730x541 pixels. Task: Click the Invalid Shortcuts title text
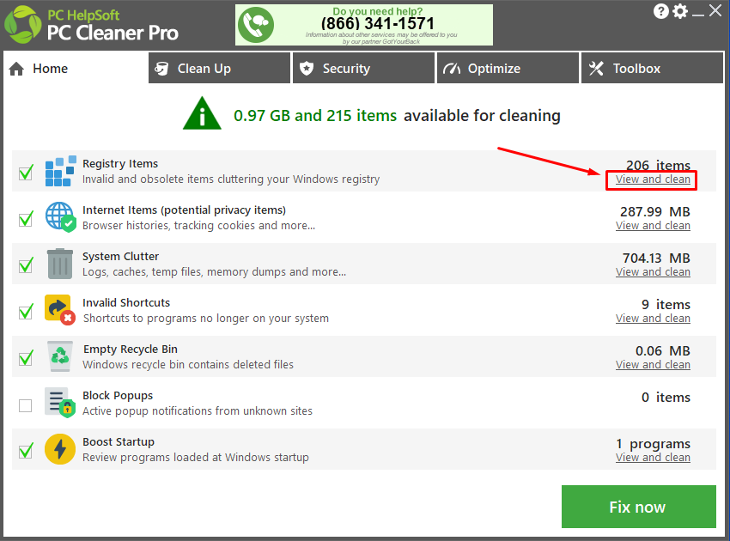pyautogui.click(x=126, y=303)
